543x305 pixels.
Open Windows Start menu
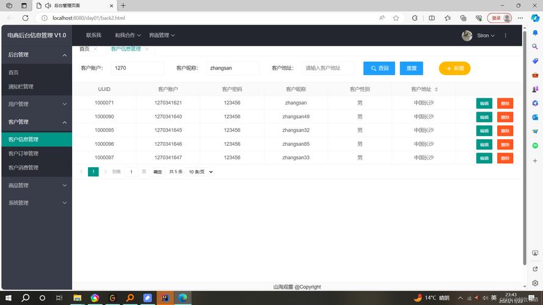(9, 298)
